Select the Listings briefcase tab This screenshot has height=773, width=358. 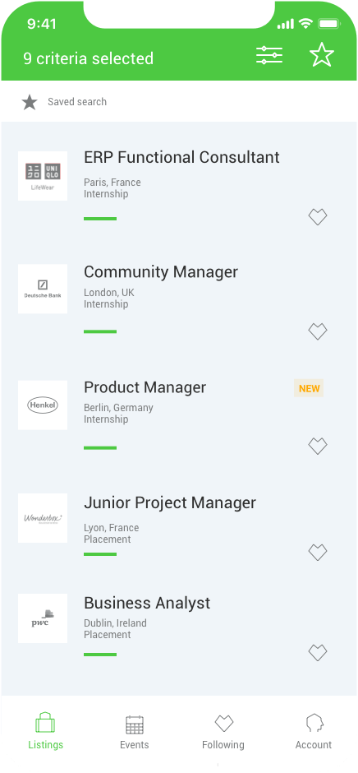pos(45,732)
